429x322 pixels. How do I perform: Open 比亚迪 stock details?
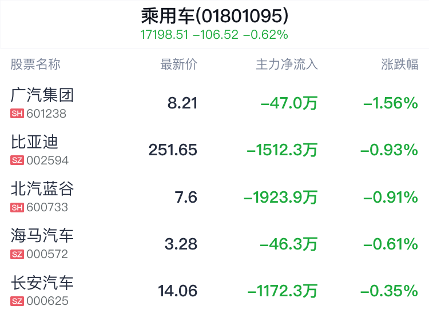coord(35,142)
